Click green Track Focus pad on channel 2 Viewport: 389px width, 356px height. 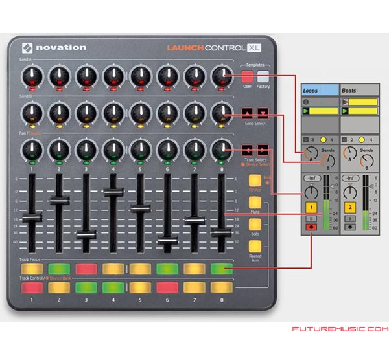[x=59, y=269]
